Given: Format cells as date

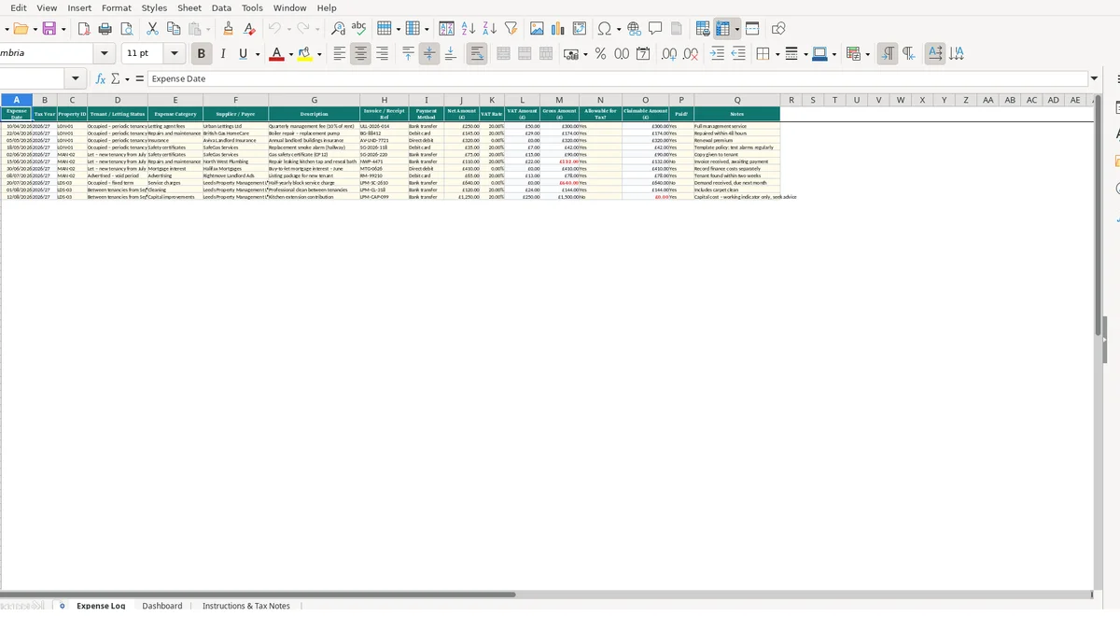Looking at the screenshot, I should click(643, 54).
